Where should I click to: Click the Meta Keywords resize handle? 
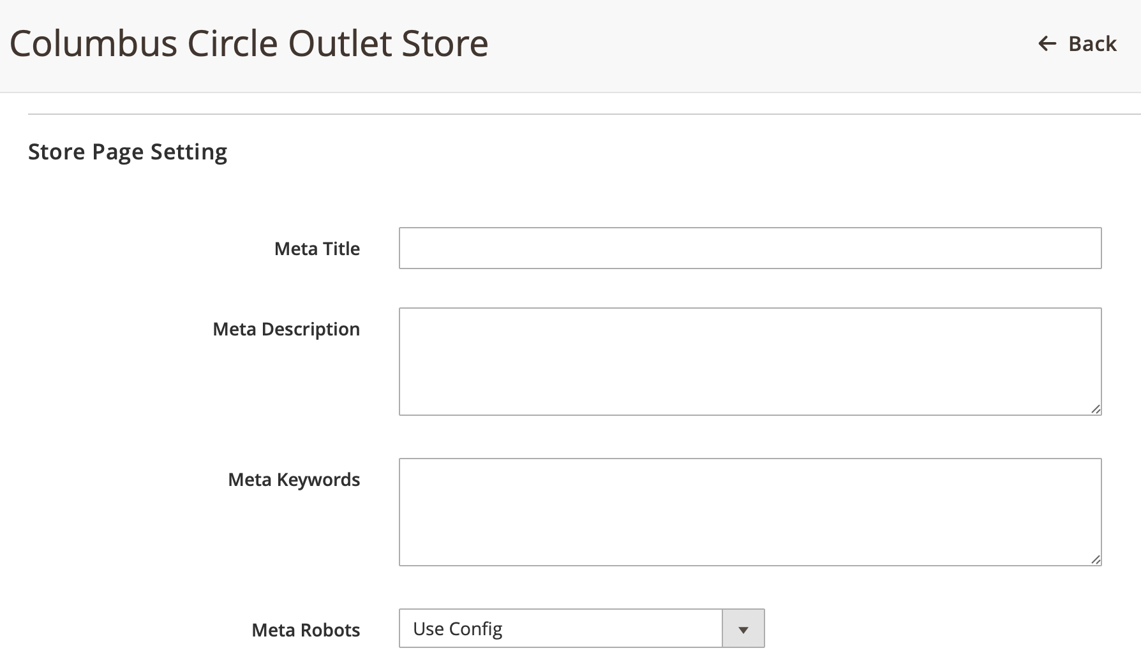coord(1095,559)
